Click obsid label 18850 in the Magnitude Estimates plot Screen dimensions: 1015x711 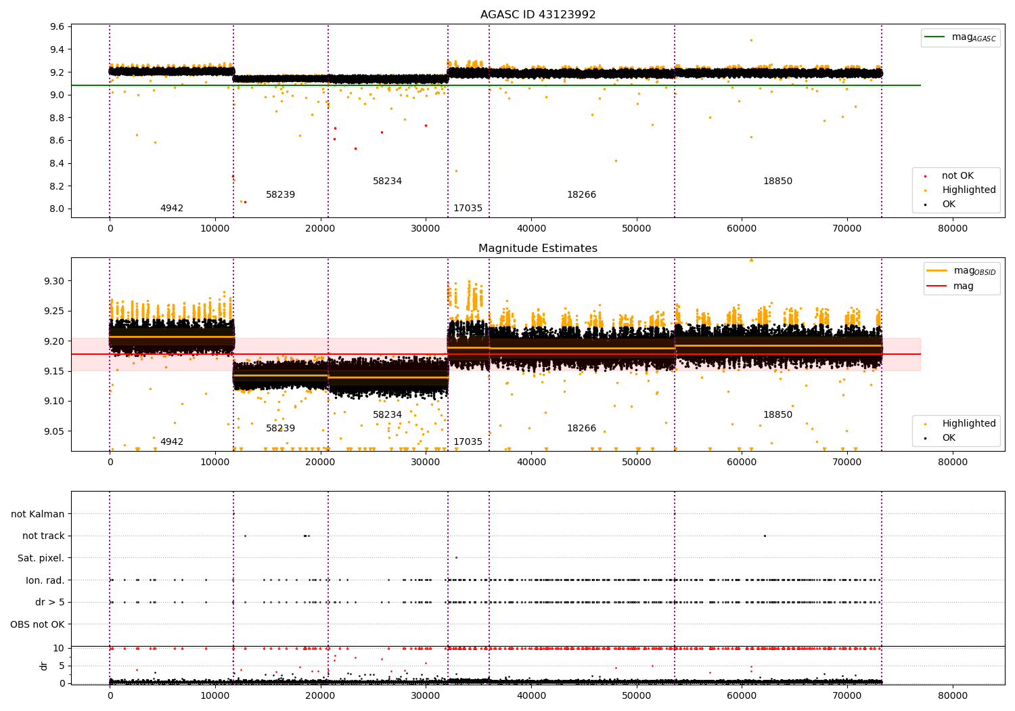click(777, 415)
